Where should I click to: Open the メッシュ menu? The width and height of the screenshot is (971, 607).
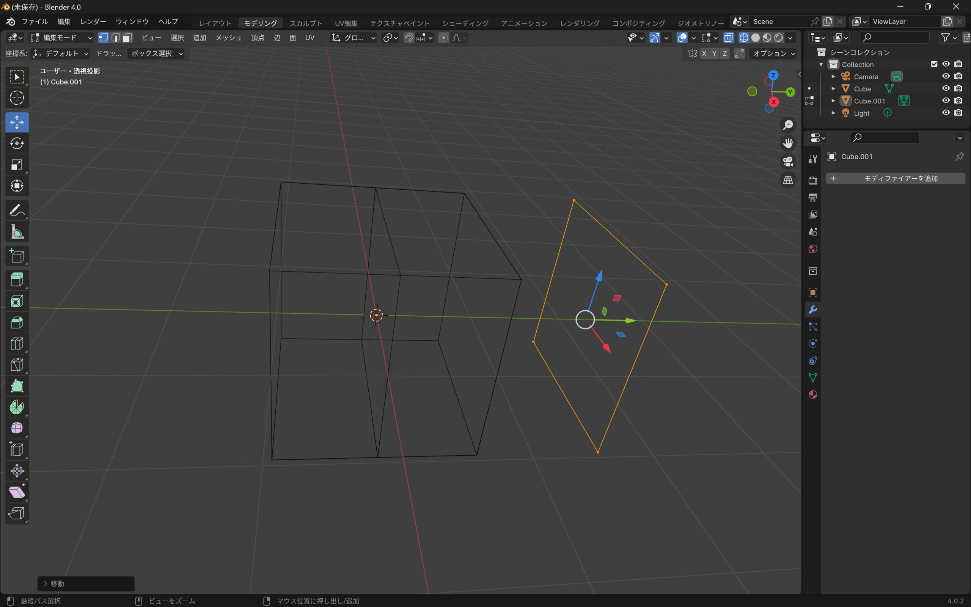click(228, 38)
